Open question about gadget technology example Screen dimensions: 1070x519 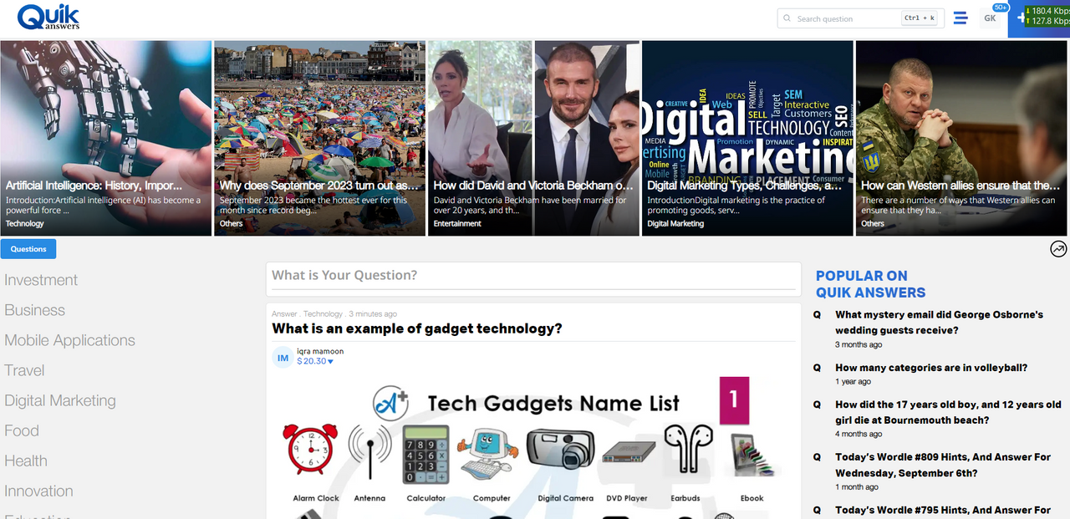(x=417, y=328)
